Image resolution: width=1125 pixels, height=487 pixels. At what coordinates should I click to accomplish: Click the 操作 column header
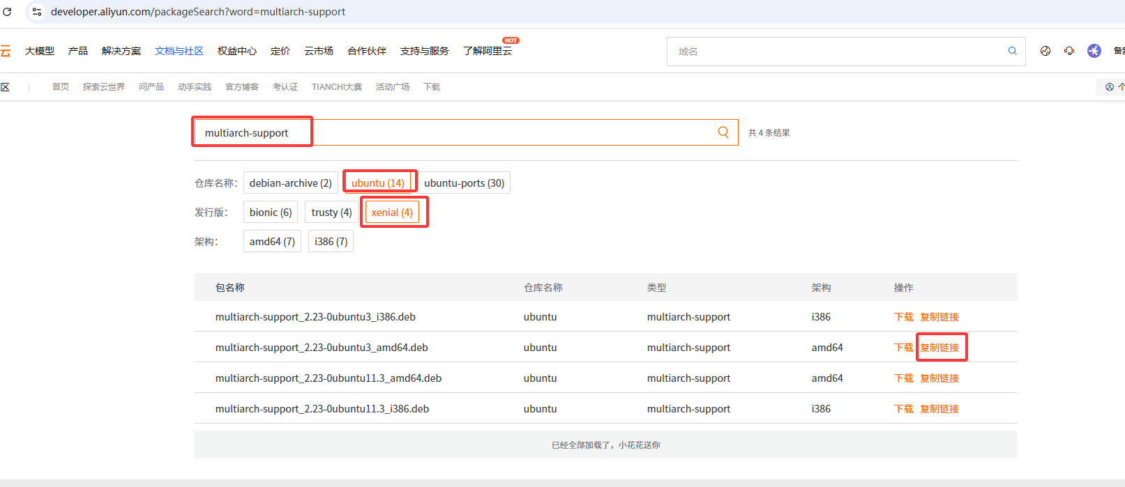point(904,287)
